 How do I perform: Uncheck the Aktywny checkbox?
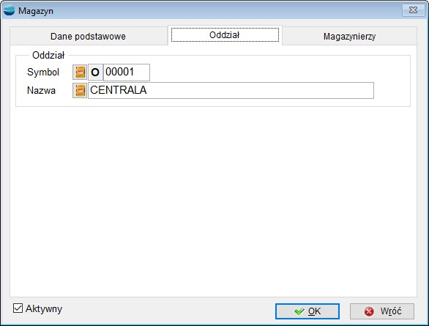18,308
